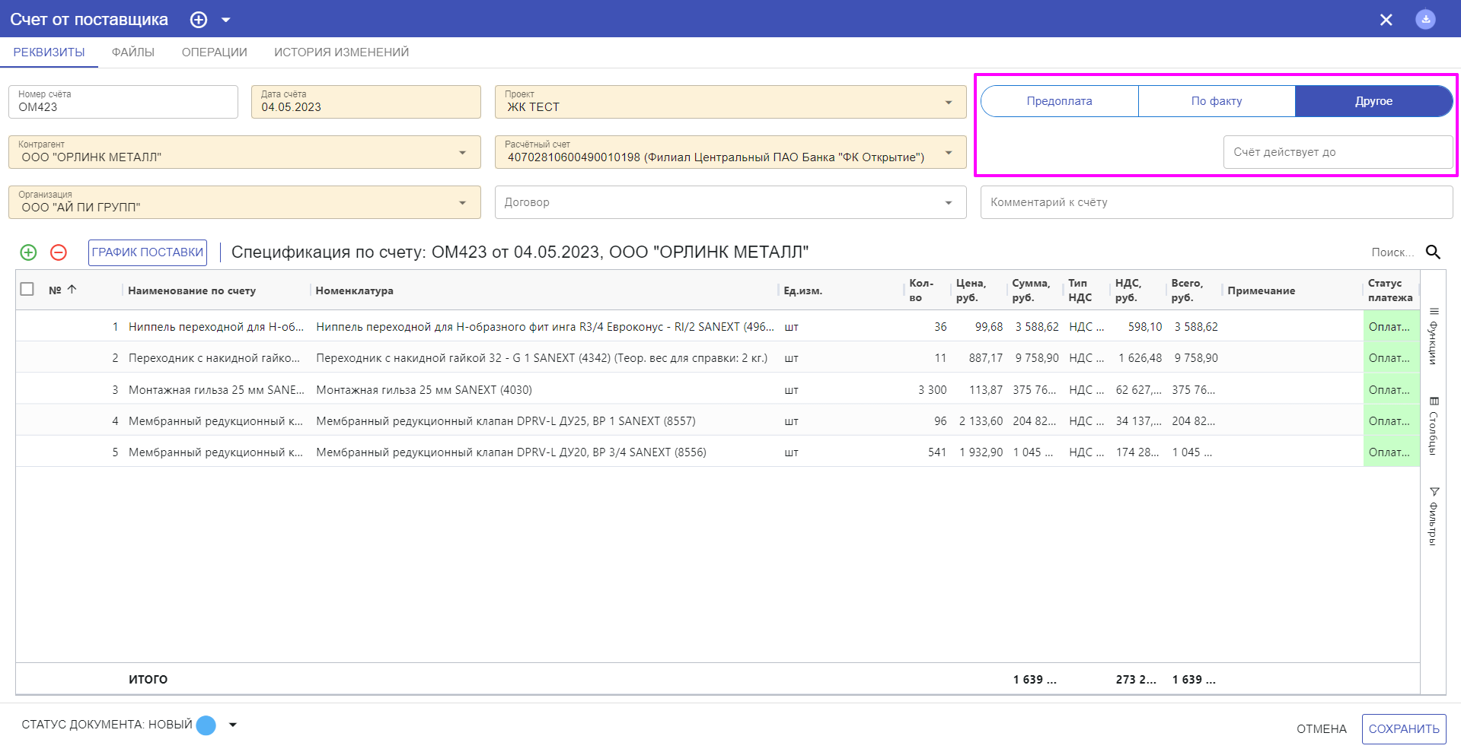Remove a row with the red minus icon

59,252
